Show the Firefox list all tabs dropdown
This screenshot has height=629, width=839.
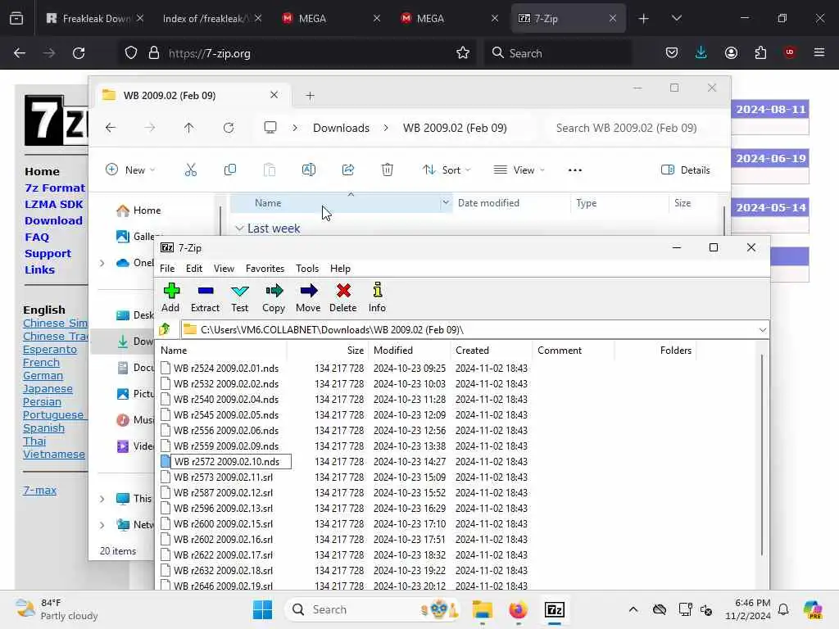[x=676, y=18]
